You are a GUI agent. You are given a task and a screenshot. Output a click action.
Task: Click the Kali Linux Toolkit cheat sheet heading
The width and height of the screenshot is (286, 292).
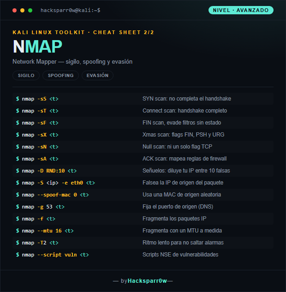[83, 32]
